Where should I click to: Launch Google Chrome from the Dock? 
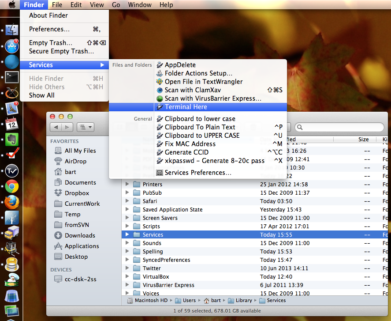11,186
